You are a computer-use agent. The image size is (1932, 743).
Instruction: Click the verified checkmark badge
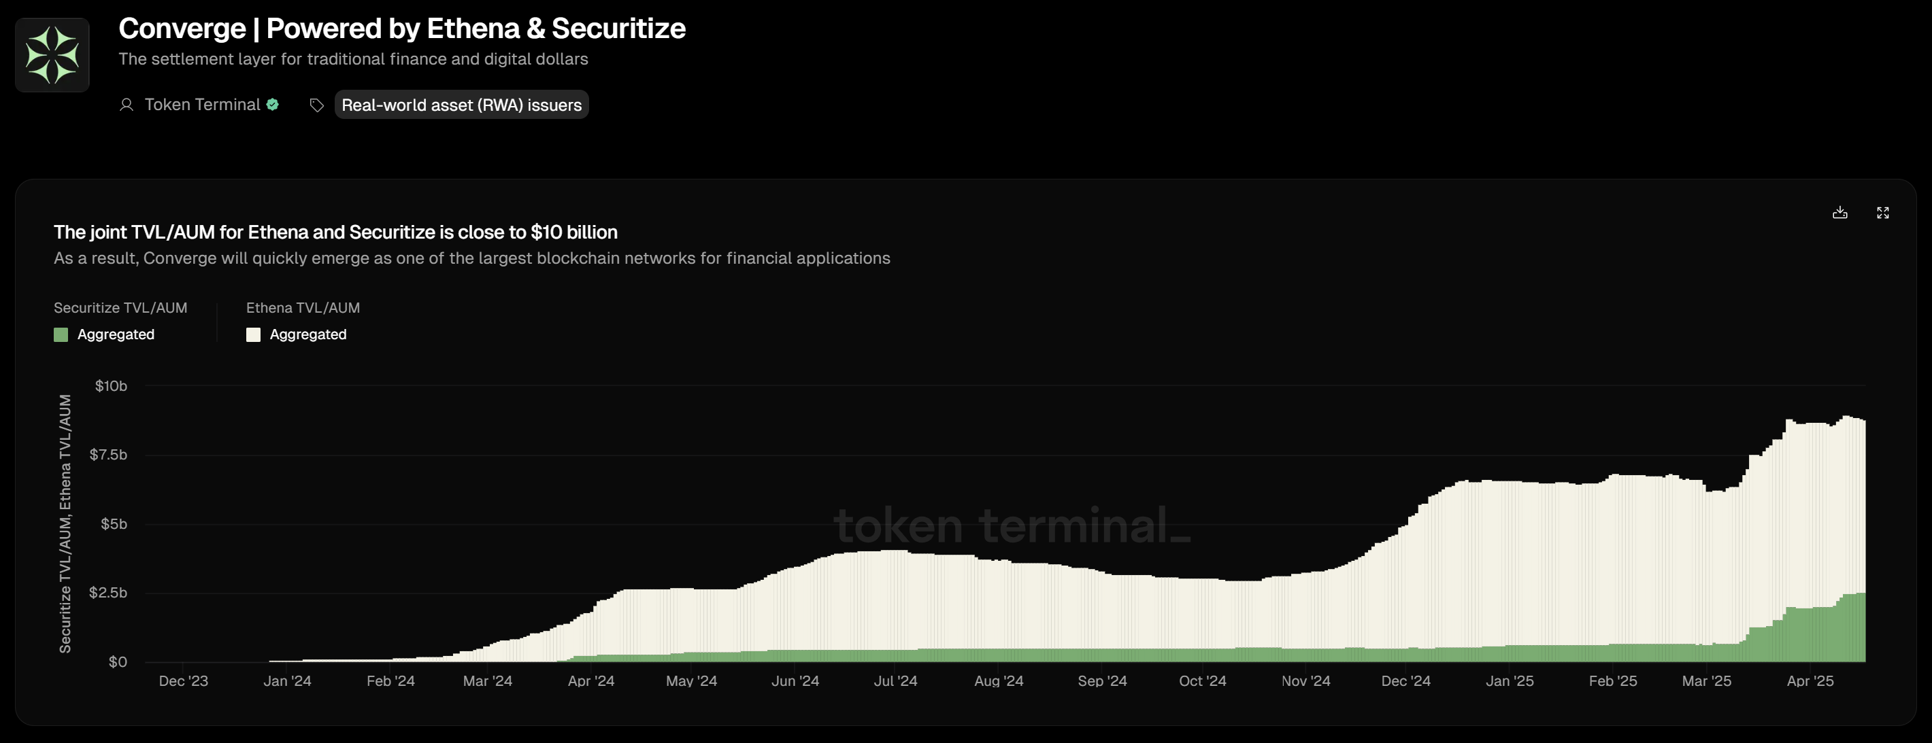[272, 105]
